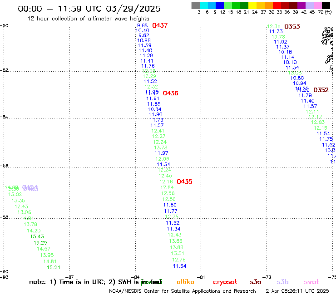The width and height of the screenshot is (336, 295).
Task: Click the red 'cryosat' satellite legend label
Action: click(225, 282)
